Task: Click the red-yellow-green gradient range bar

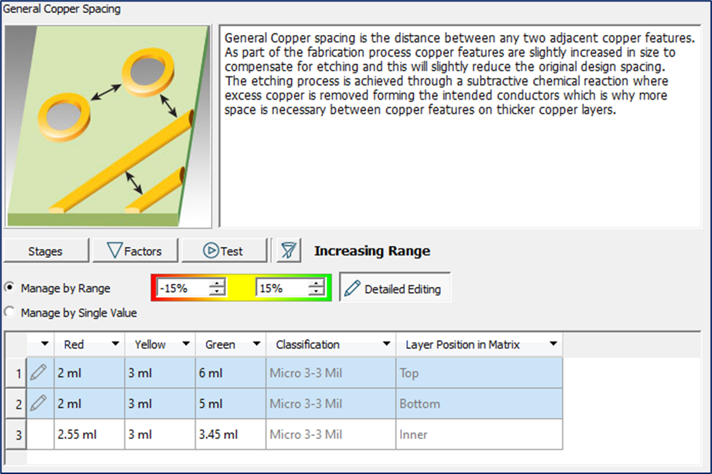Action: (x=241, y=288)
